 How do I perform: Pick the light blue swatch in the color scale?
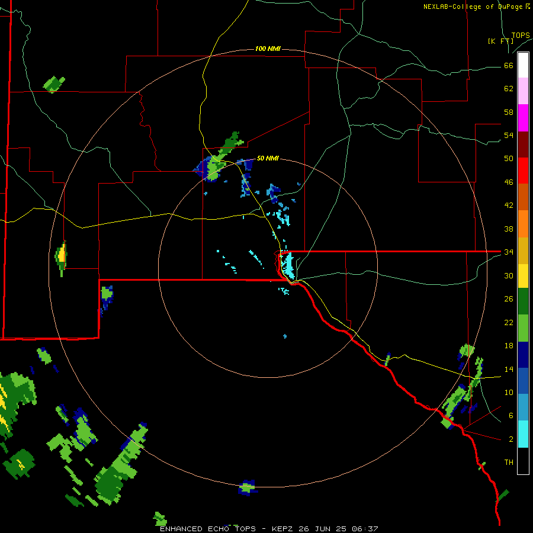[523, 407]
